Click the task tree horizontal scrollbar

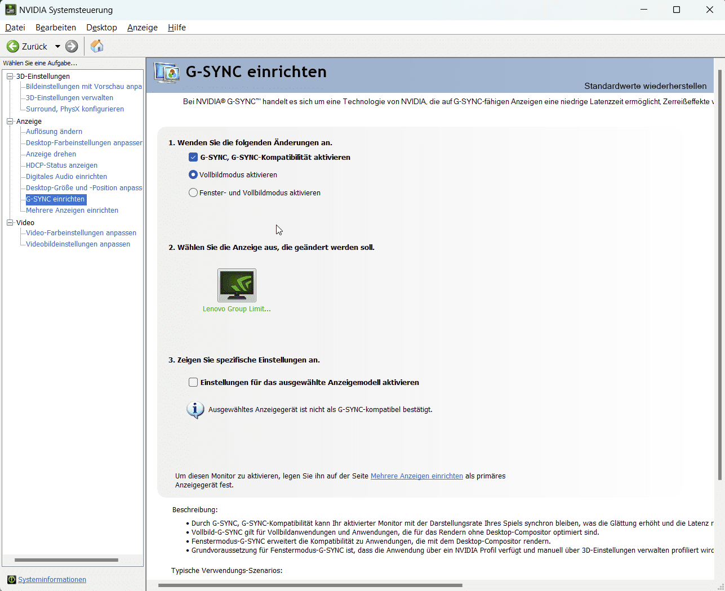66,560
